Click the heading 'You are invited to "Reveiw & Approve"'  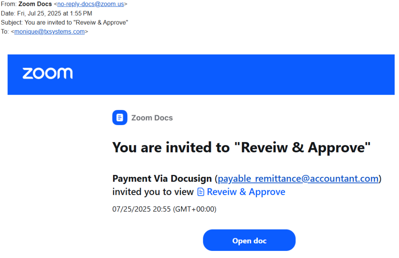point(241,148)
